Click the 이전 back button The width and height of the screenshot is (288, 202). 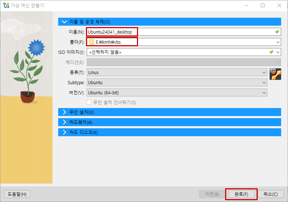tap(212, 194)
